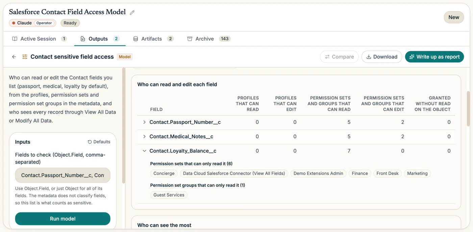The image size is (473, 232).
Task: Click the model sliders icon beside the title
Action: (x=25, y=57)
